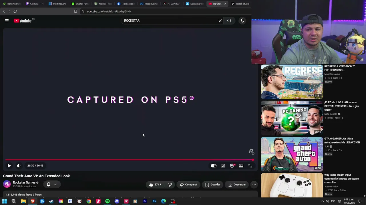Screen dimensions: 366x205
Task: Switch to the Meta Business tab
Action: pos(149,4)
